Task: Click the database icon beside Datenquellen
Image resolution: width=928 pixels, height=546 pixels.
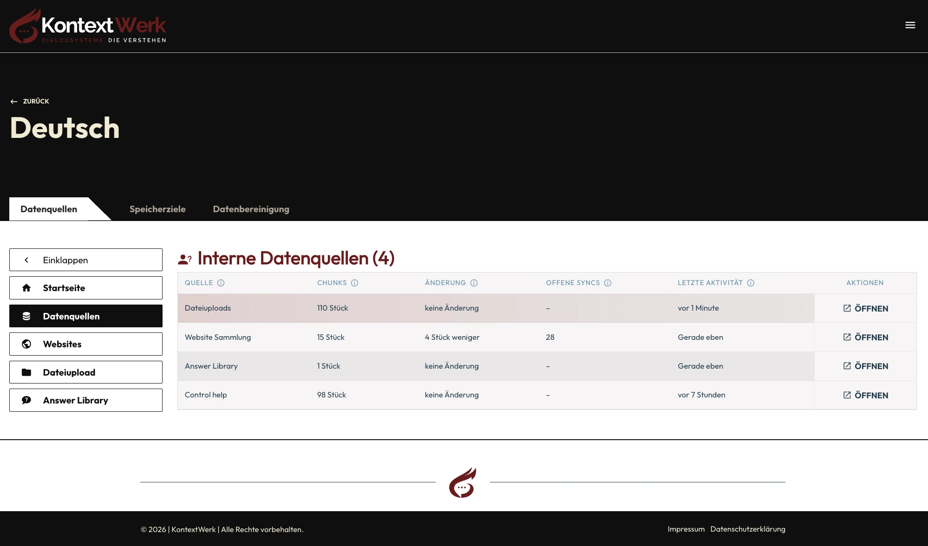Action: (x=26, y=316)
